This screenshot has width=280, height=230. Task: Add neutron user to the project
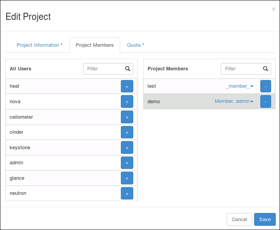tap(127, 193)
